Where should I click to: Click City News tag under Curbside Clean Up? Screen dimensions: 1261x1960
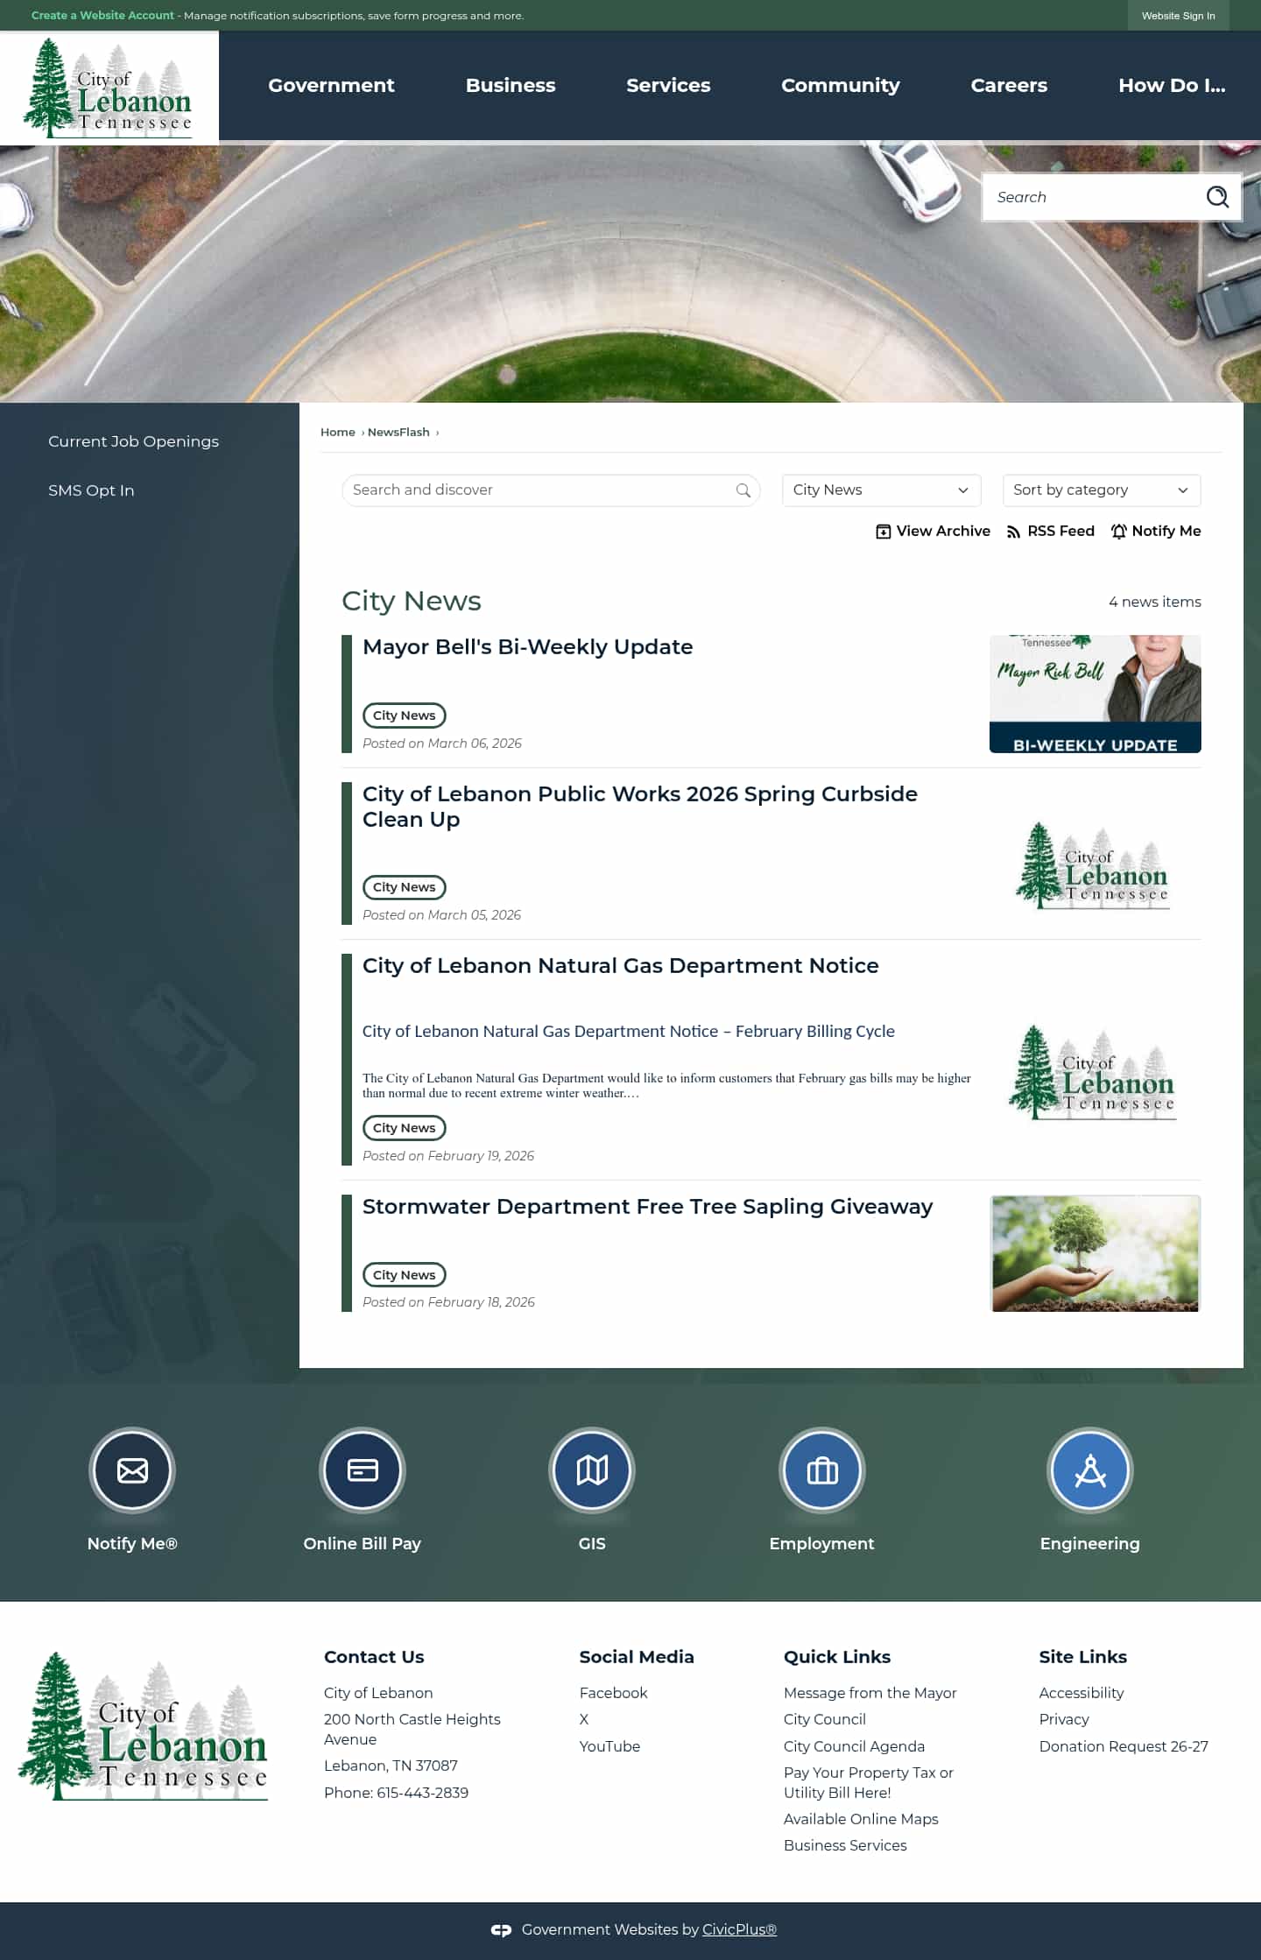(404, 887)
